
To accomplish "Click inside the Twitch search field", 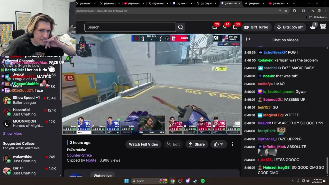I will pyautogui.click(x=130, y=27).
